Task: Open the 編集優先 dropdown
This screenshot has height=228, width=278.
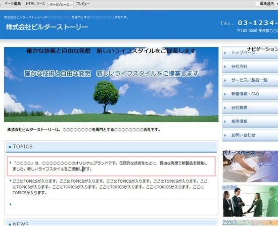Action: click(x=267, y=4)
